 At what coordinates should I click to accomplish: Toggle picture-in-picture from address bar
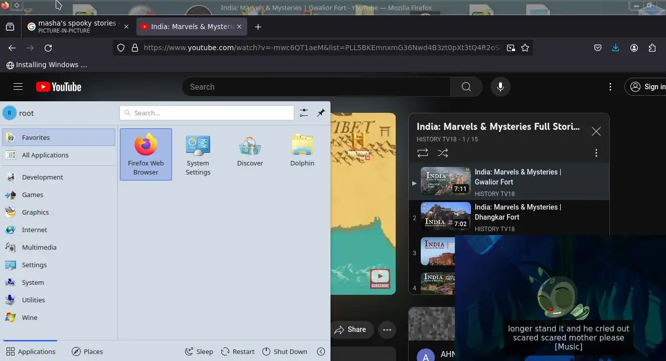[511, 48]
